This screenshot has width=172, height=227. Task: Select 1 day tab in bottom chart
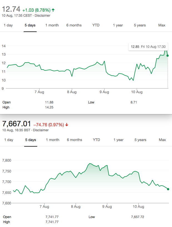pos(9,140)
